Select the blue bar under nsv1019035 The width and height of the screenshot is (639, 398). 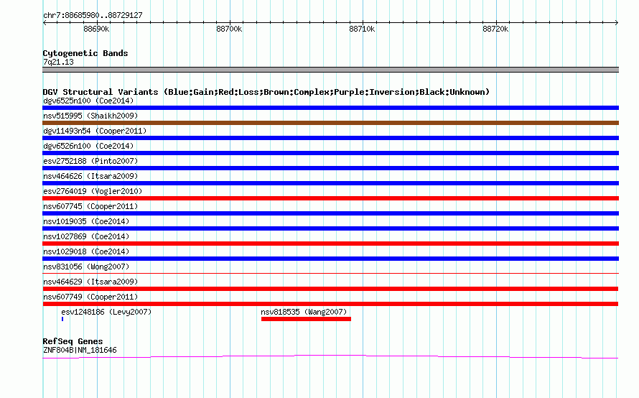click(330, 228)
